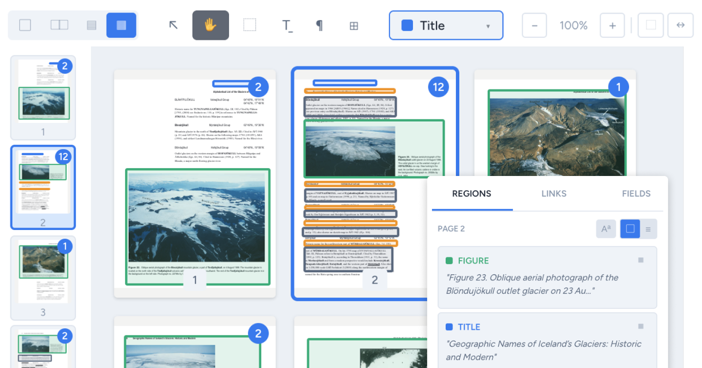This screenshot has width=702, height=368.
Task: Switch to the REGIONS tab
Action: click(472, 193)
